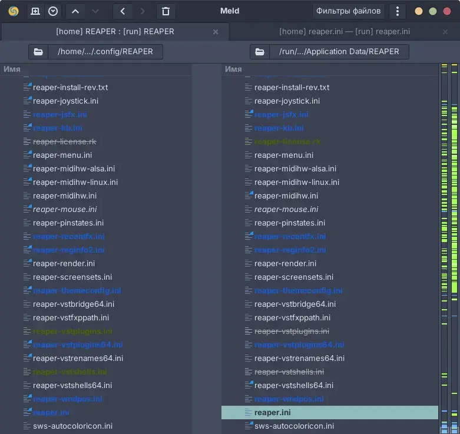
Task: Switch to the reaper.ini comparison tab
Action: pyautogui.click(x=344, y=32)
